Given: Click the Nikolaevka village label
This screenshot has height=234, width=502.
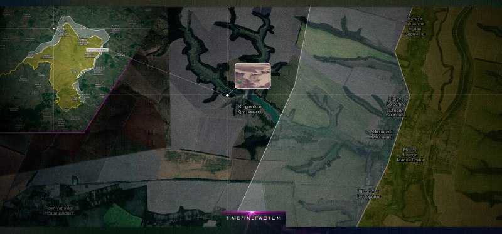Looking at the screenshot, I should (x=382, y=134).
